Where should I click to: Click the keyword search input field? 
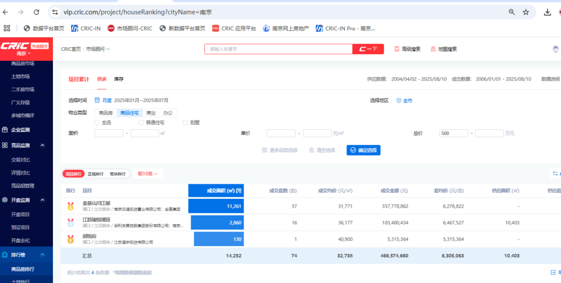click(278, 49)
